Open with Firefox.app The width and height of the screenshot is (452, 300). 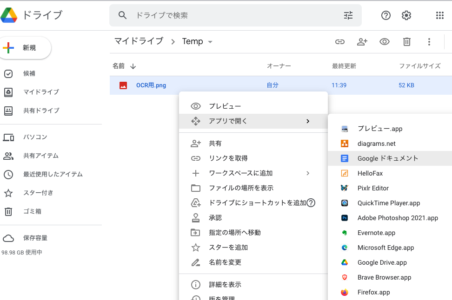point(390,293)
